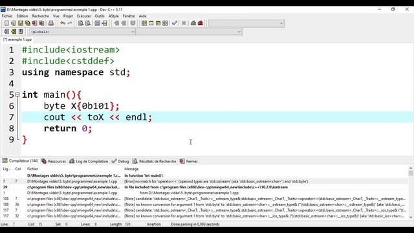The height and width of the screenshot is (233, 414).
Task: Click the Rebuild All grid icon
Action: coord(165,23)
